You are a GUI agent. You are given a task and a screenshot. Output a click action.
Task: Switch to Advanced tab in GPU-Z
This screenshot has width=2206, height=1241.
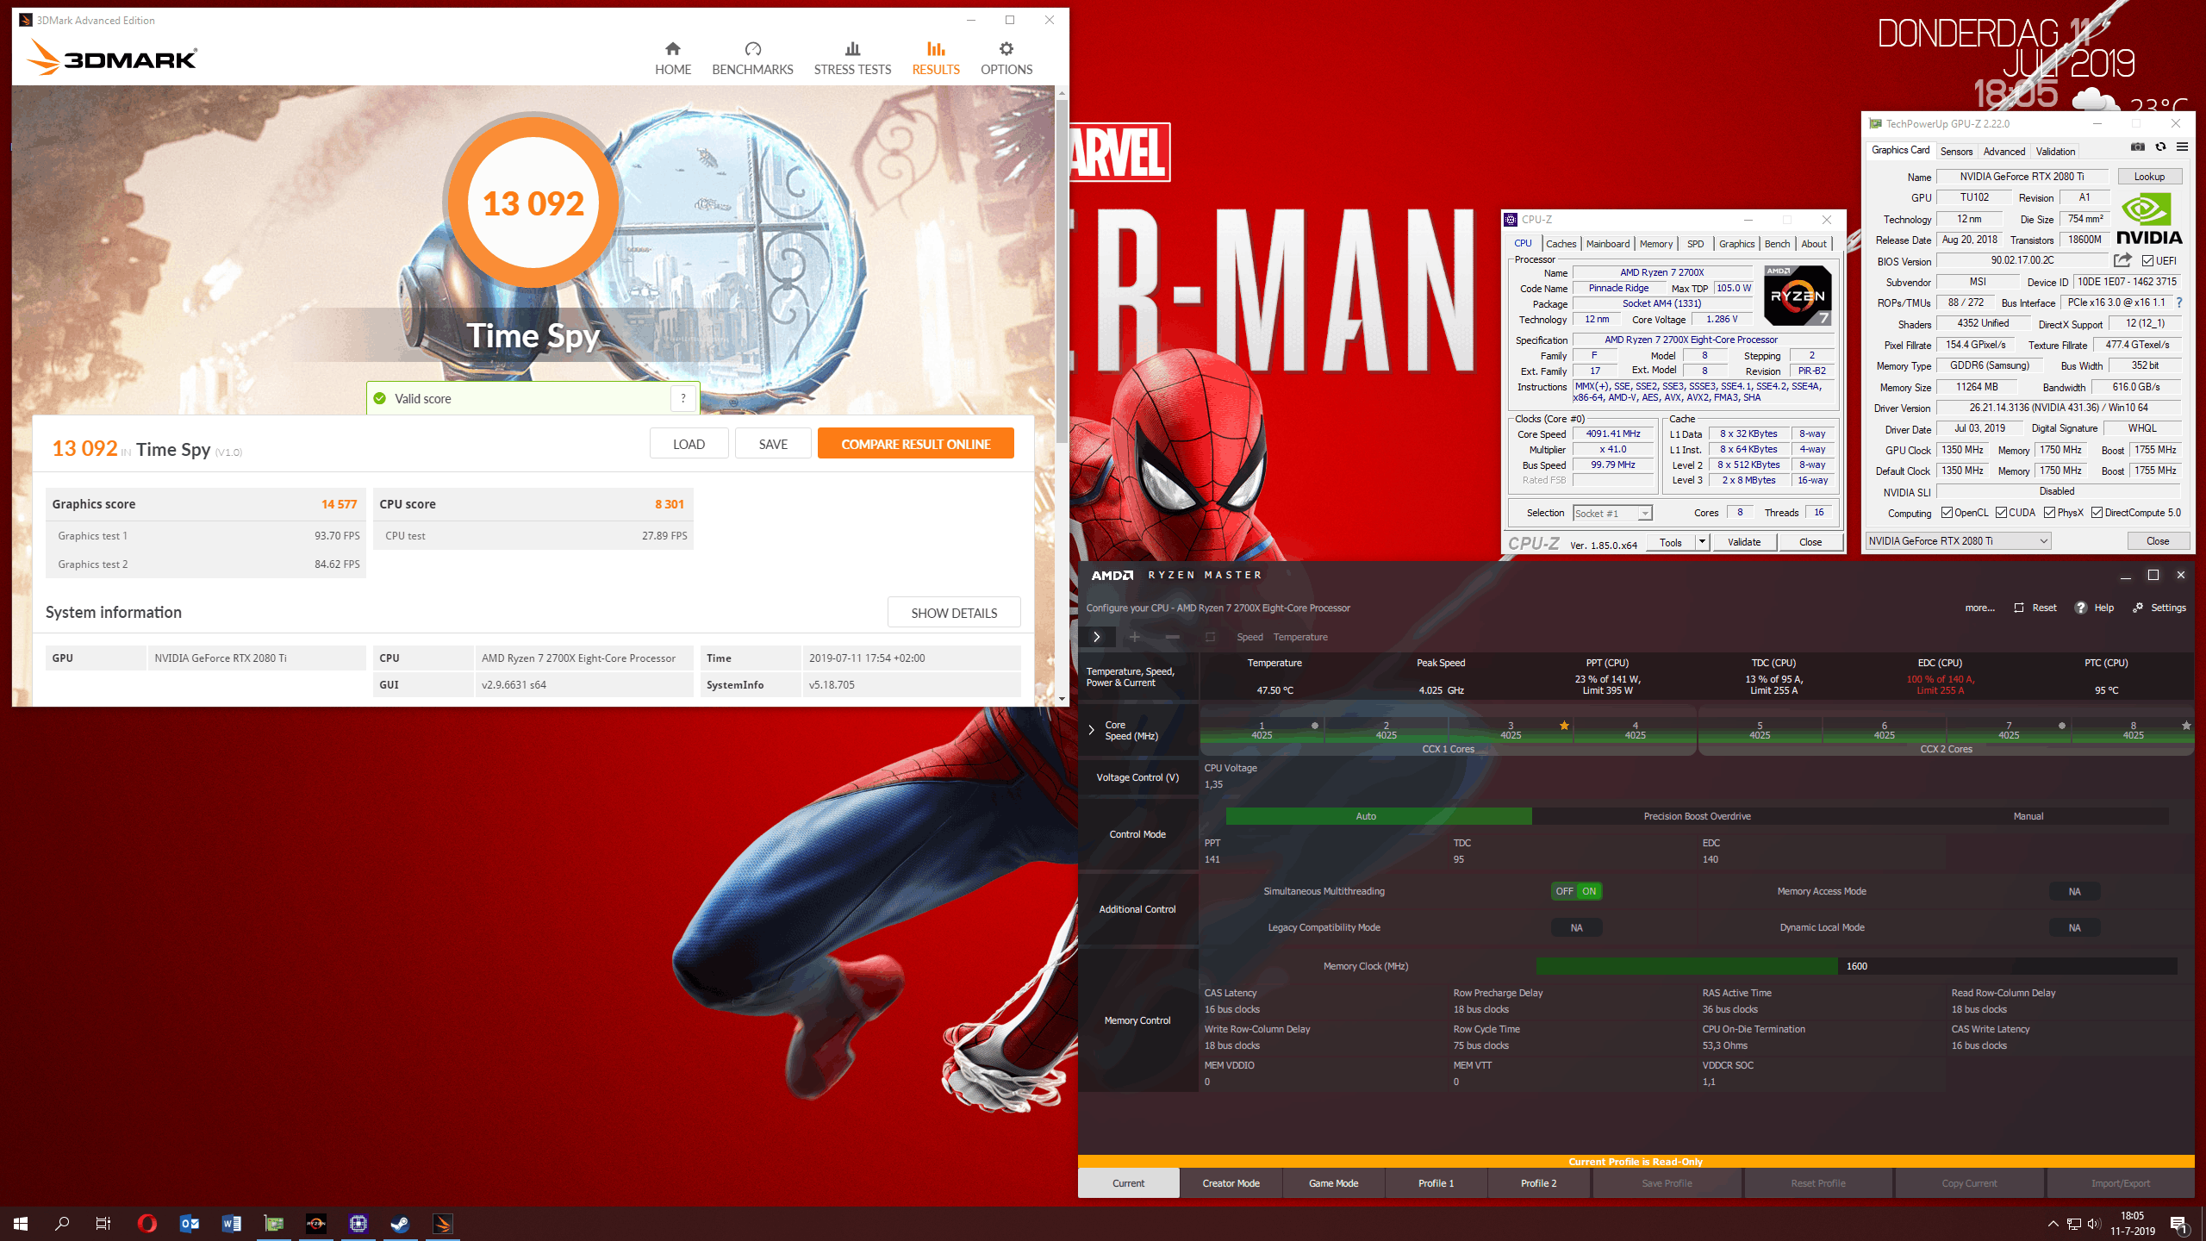[2003, 151]
